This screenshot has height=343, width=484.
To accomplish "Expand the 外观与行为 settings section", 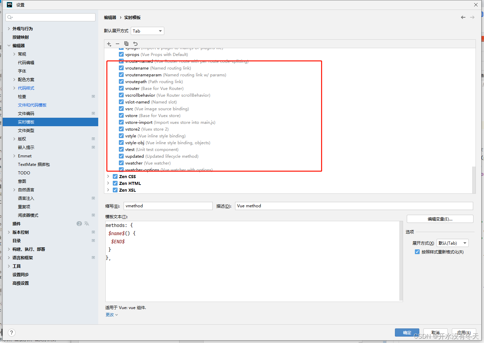I will (9, 28).
